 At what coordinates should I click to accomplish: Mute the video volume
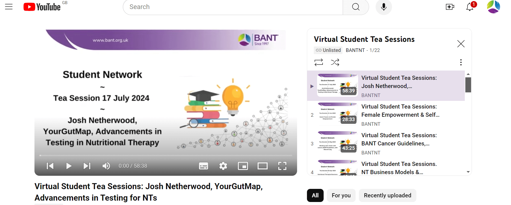coord(106,166)
